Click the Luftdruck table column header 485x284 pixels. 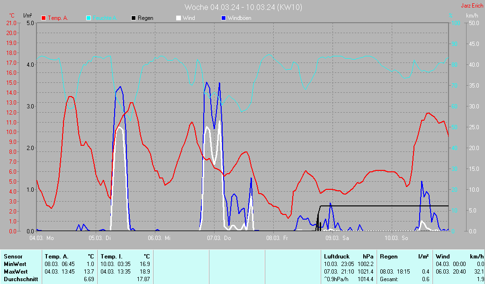coord(336,256)
